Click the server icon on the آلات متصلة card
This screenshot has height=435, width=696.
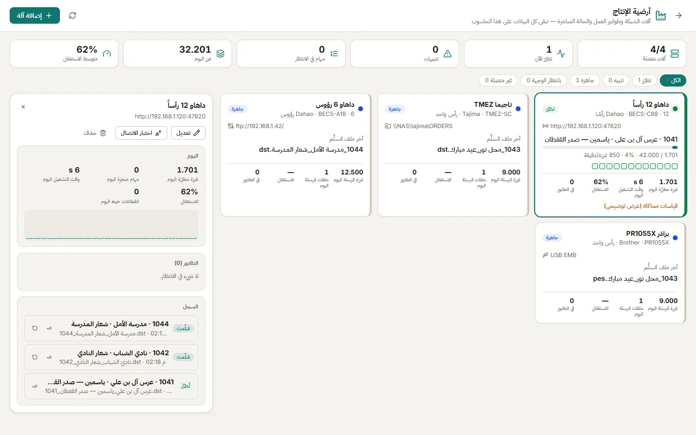click(675, 54)
